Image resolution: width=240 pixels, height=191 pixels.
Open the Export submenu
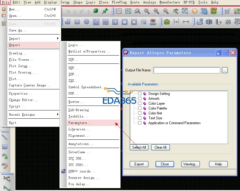pos(34,45)
